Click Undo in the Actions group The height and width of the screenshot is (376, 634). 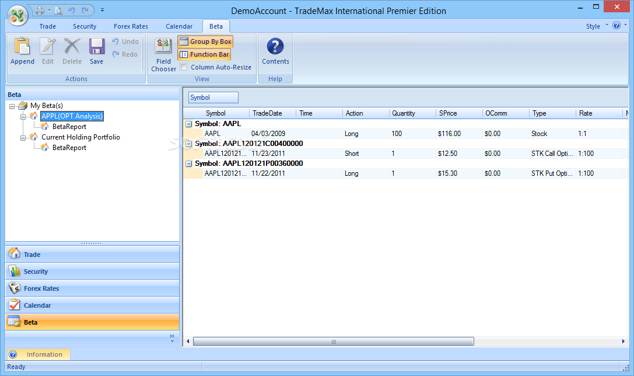125,41
